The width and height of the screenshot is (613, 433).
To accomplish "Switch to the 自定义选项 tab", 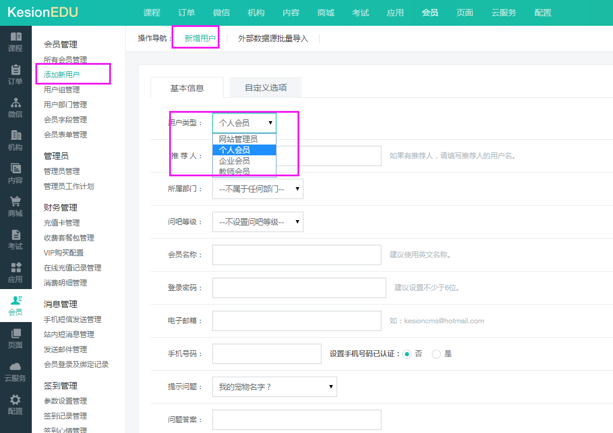I will 265,88.
